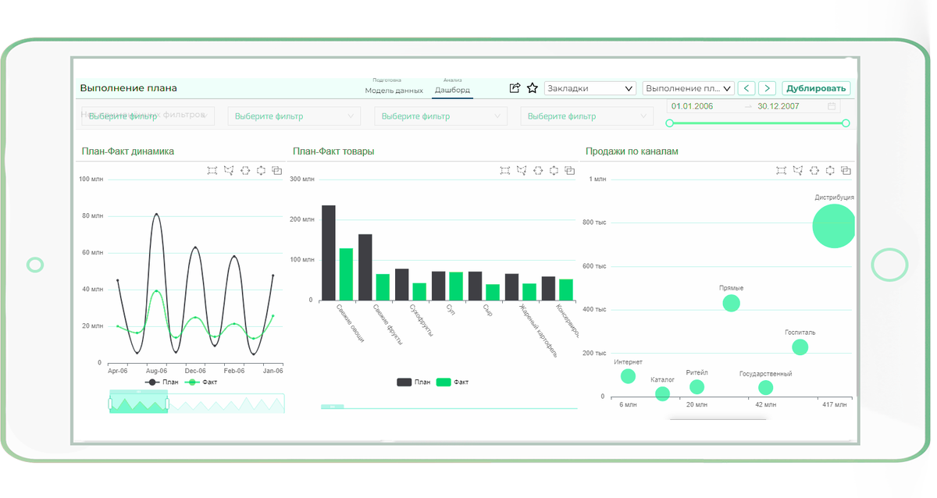Viewport: 937px width, 498px height.
Task: Toggle Факт series in line chart legend
Action: [200, 382]
